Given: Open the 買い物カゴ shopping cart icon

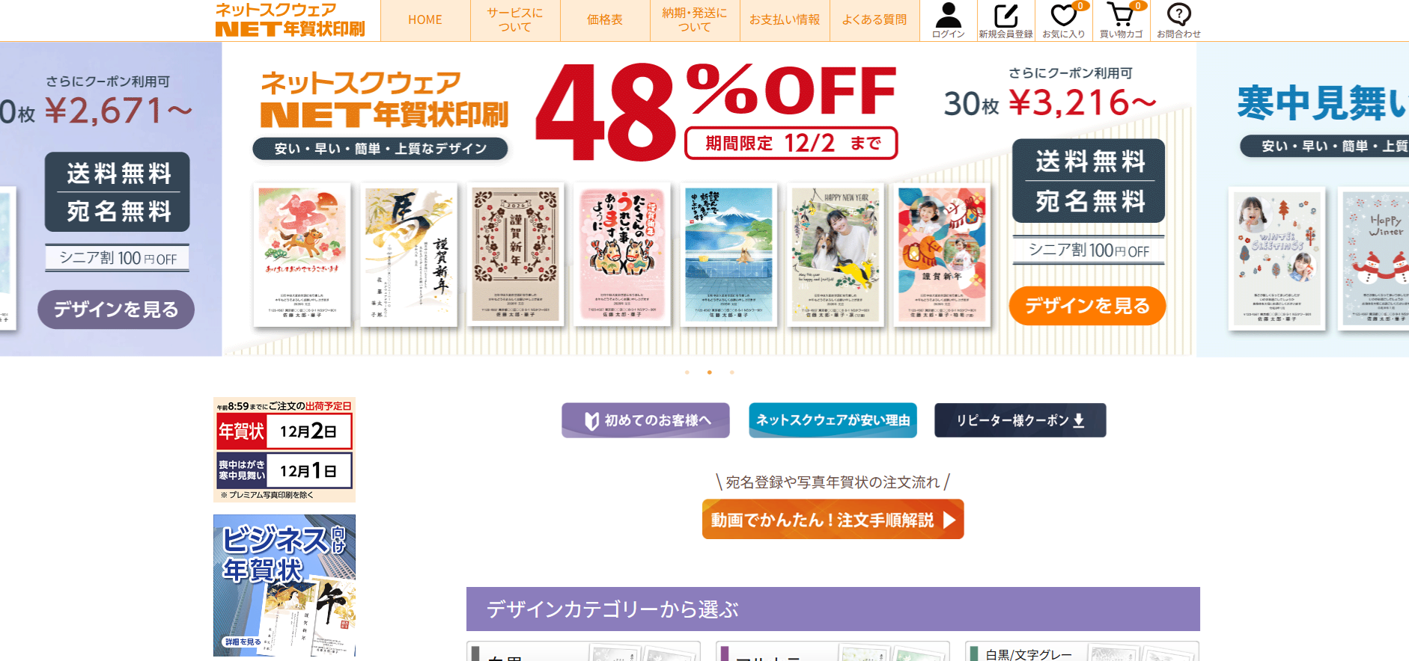Looking at the screenshot, I should coord(1121,20).
